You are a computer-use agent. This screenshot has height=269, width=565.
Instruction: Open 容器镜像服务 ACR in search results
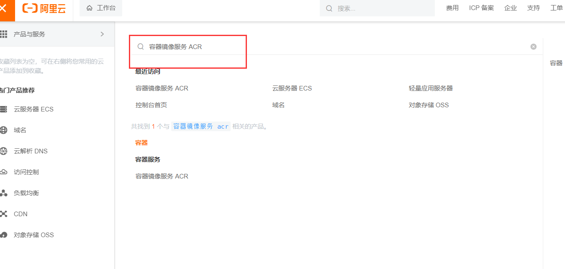click(x=162, y=176)
